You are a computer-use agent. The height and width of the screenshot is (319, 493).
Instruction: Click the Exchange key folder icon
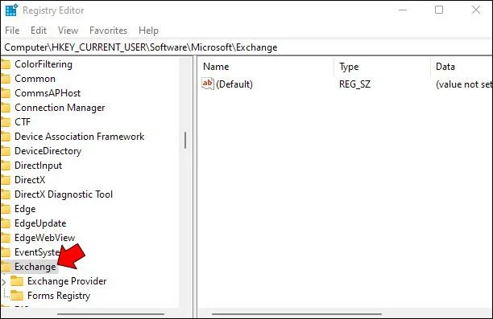click(6, 267)
